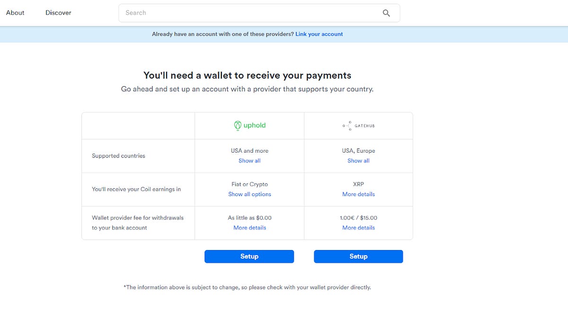
Task: Click Setup button under the GateHub column
Action: pos(358,256)
